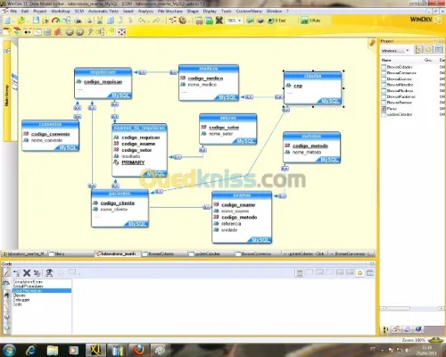Open the dropdown arrow beside open-project icon
Viewport: 446px width, 357px height.
click(28, 21)
